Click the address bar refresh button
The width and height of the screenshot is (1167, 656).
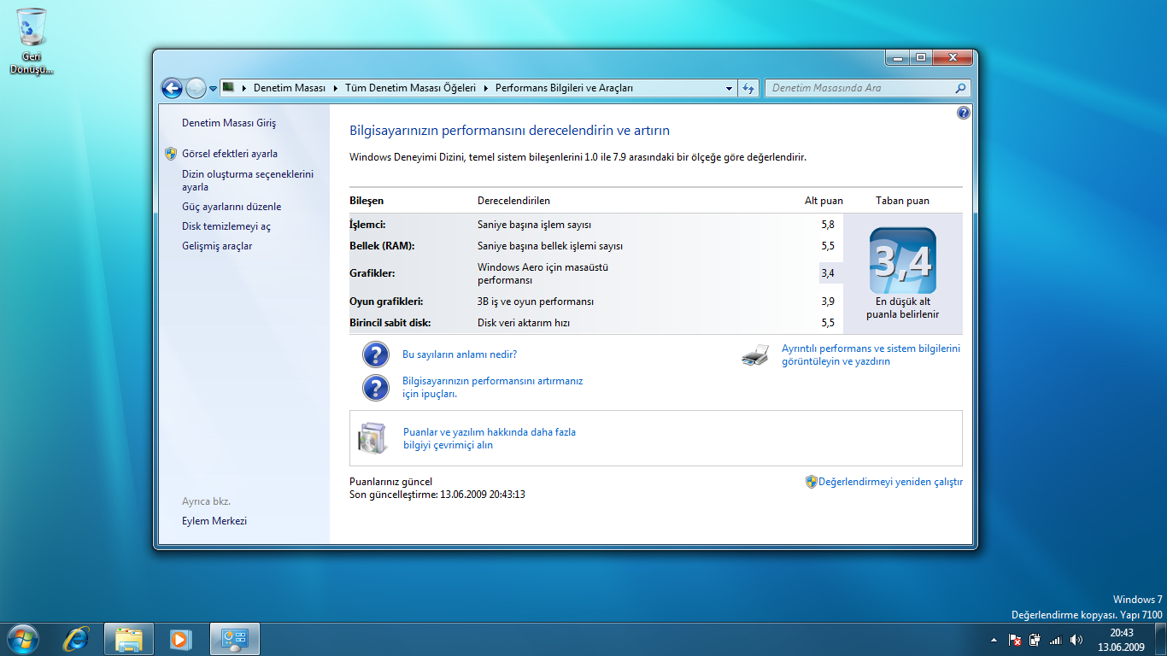click(748, 88)
